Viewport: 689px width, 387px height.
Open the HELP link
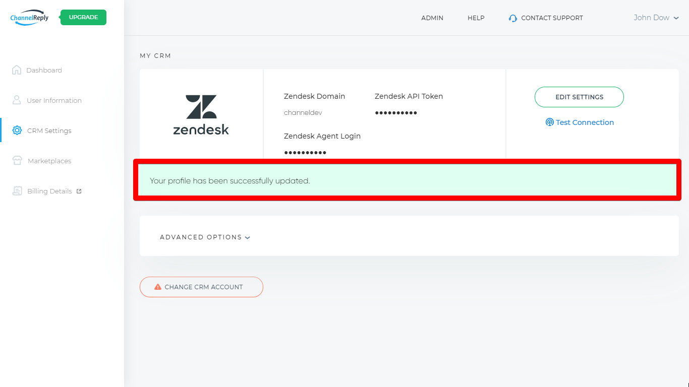click(x=476, y=18)
